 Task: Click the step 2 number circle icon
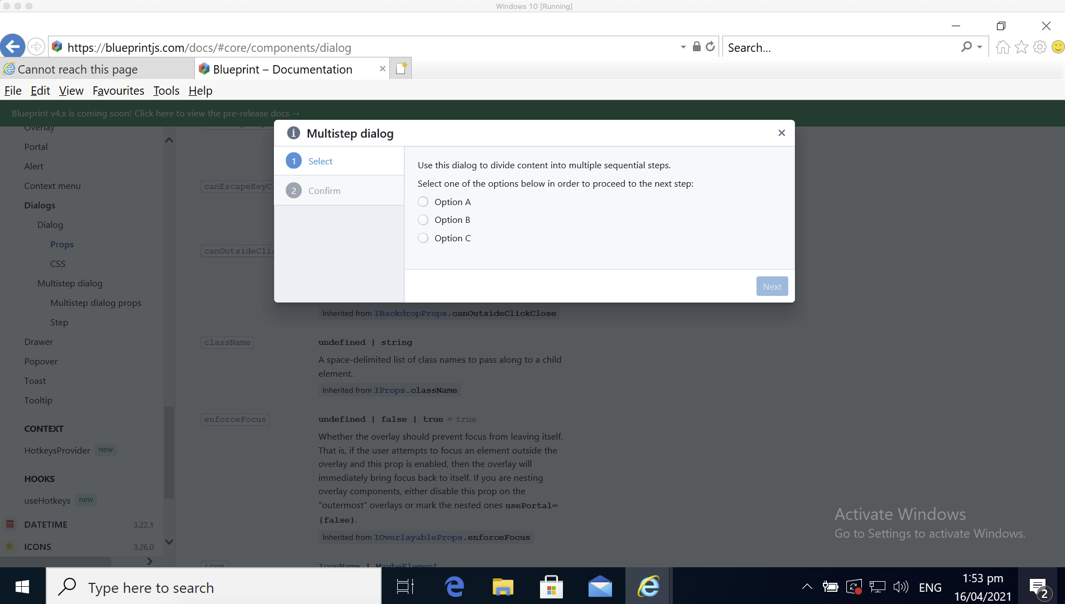293,191
